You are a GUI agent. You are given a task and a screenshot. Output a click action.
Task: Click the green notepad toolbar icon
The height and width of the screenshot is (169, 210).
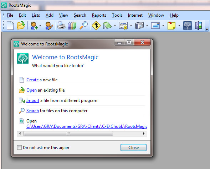107,25
